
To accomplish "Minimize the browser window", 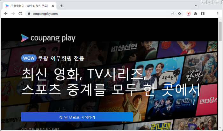I will click(204, 2).
